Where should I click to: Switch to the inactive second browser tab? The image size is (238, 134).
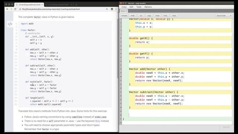[58, 5]
